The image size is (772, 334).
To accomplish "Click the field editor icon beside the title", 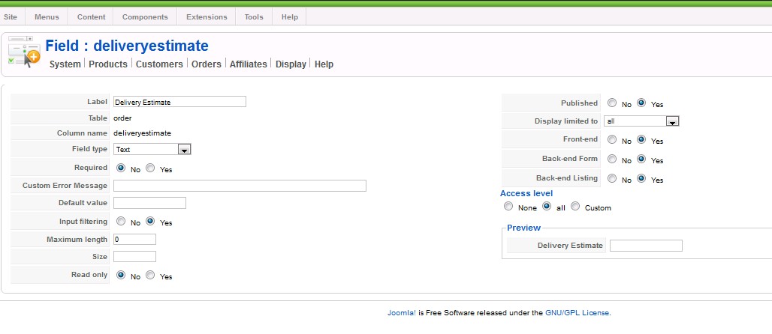I will (x=23, y=52).
